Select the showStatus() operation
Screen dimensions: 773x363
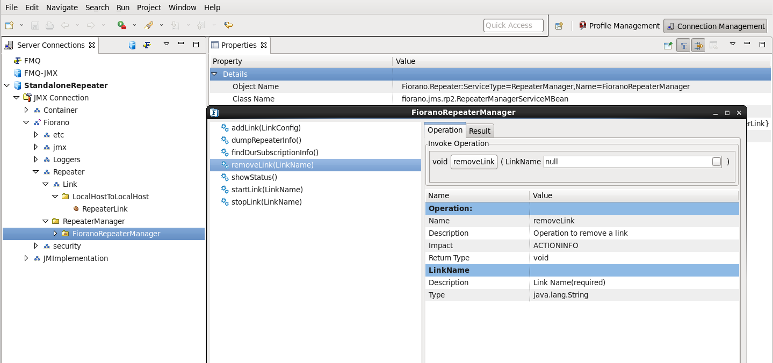pyautogui.click(x=254, y=177)
